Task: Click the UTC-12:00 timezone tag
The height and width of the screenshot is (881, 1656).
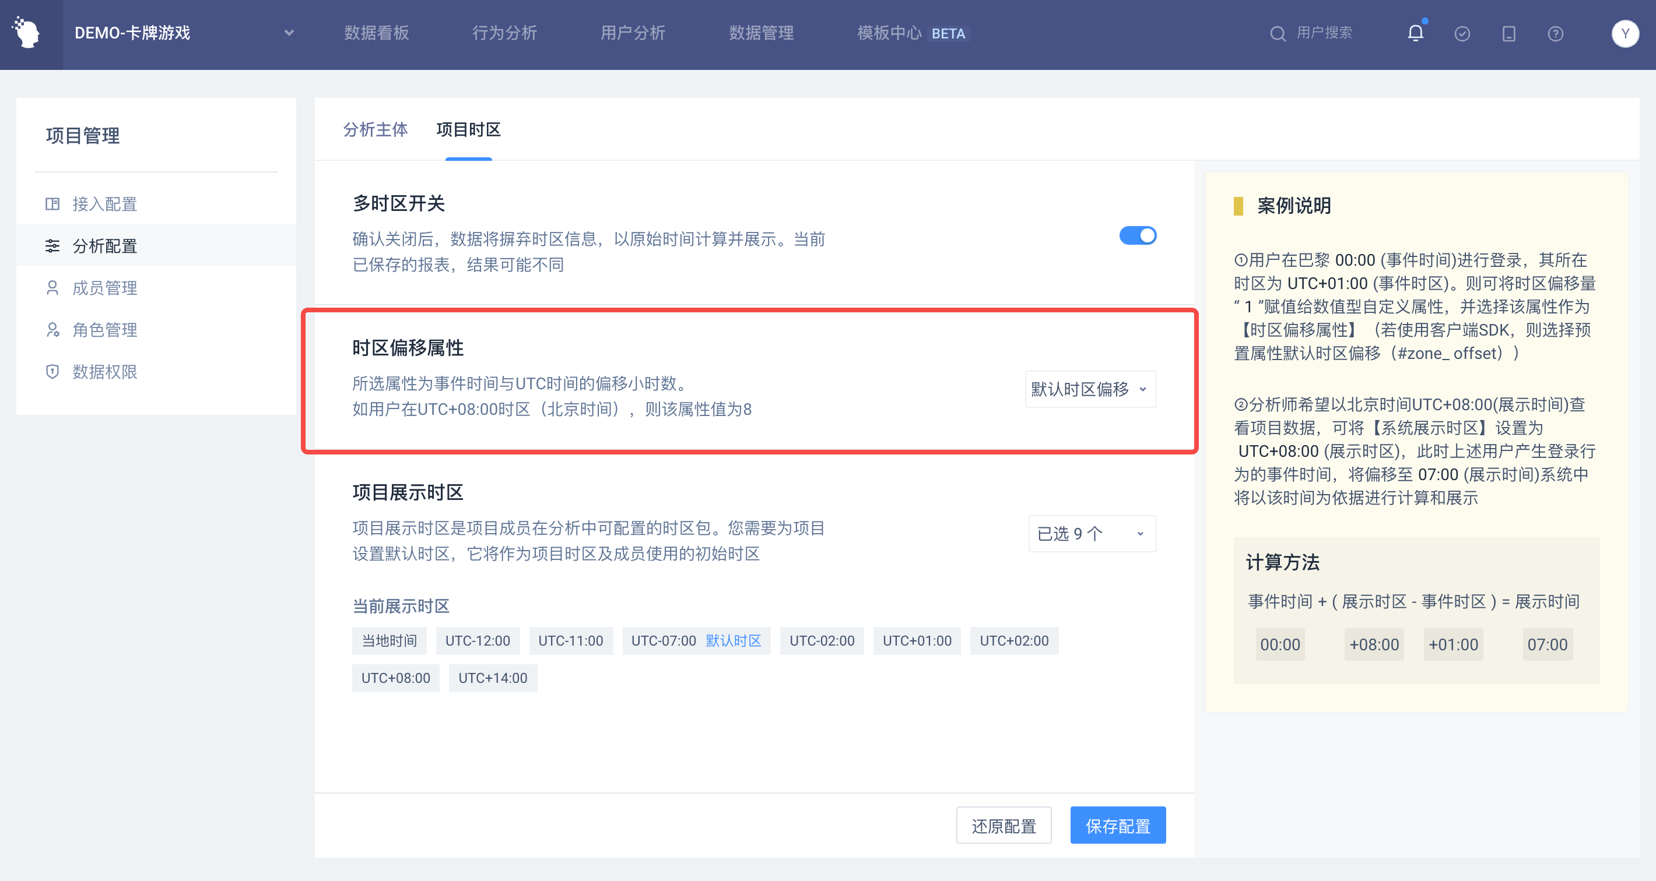Action: 478,641
